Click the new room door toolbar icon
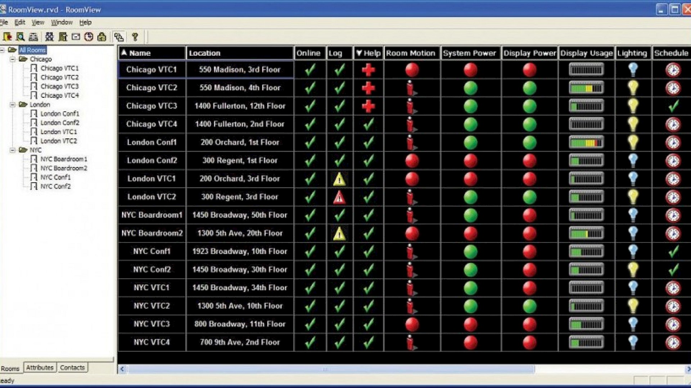The width and height of the screenshot is (691, 388). click(x=7, y=37)
